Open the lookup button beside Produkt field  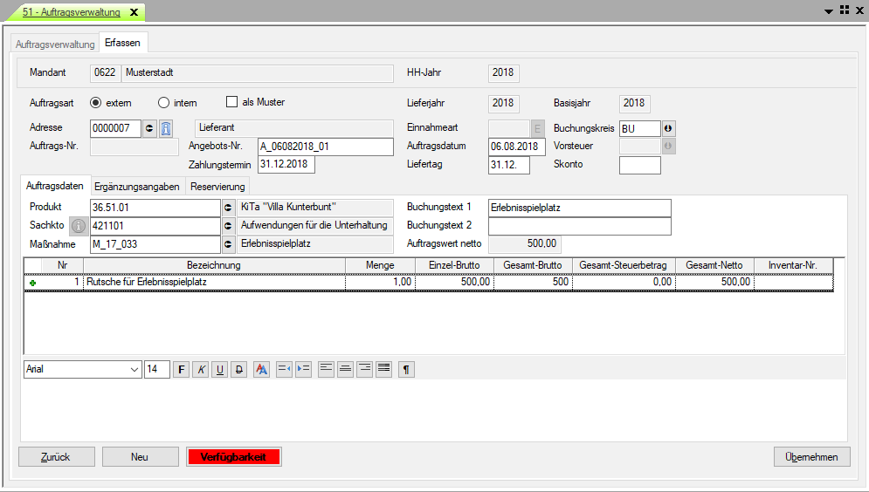pyautogui.click(x=229, y=208)
